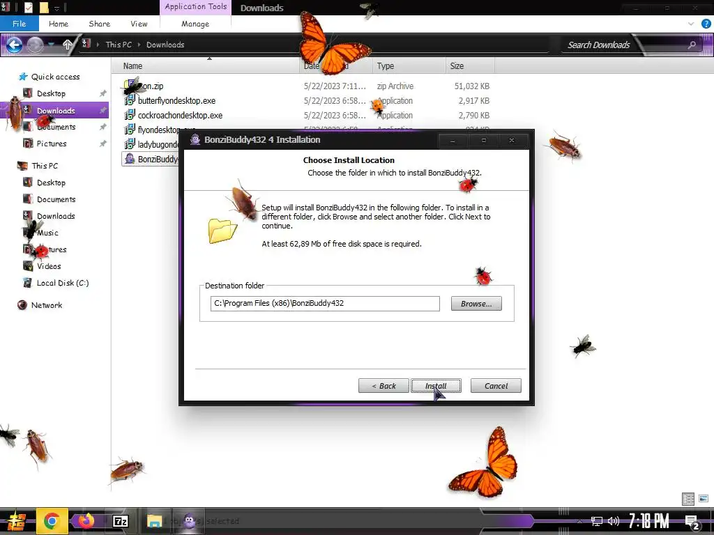Open 7-Zip from the taskbar
Viewport: 714px width, 535px height.
121,521
